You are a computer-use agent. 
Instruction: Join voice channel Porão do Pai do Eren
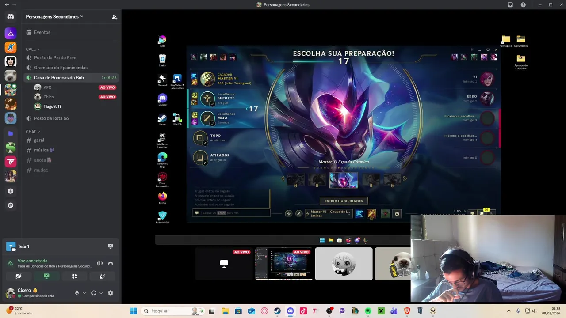(71, 57)
